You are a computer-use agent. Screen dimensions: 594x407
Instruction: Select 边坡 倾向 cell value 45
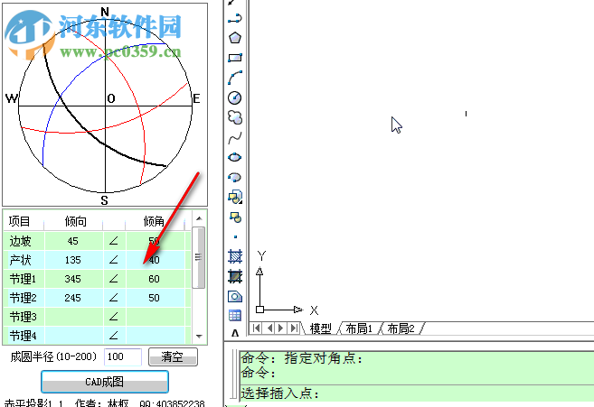tap(73, 241)
